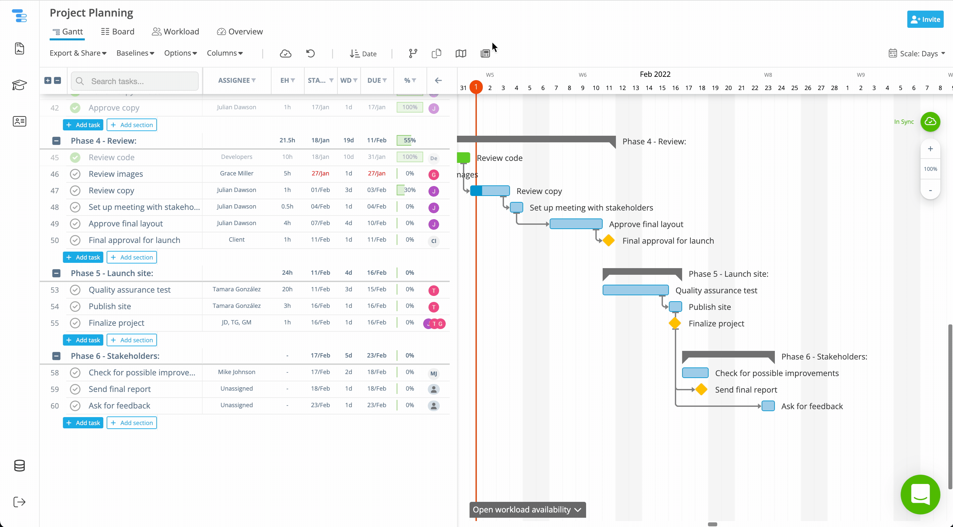Expand the 'Open workload availability' panel

(527, 509)
